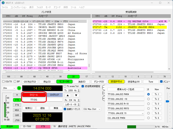This screenshot has height=129, width=173.
Task: Click the 検索(L) lookup button
Action: point(29,108)
